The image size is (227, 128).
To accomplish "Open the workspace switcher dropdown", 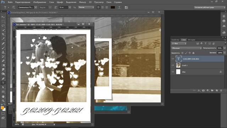I will tap(210, 7).
